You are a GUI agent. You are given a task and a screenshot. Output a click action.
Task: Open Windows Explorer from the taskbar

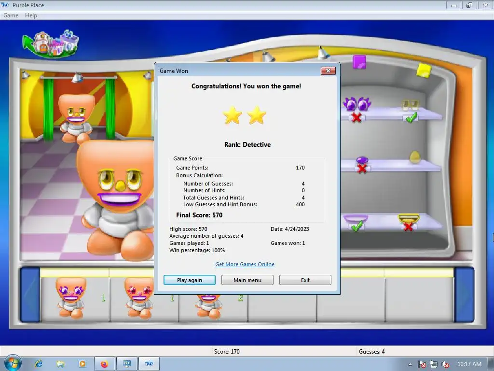(x=60, y=364)
